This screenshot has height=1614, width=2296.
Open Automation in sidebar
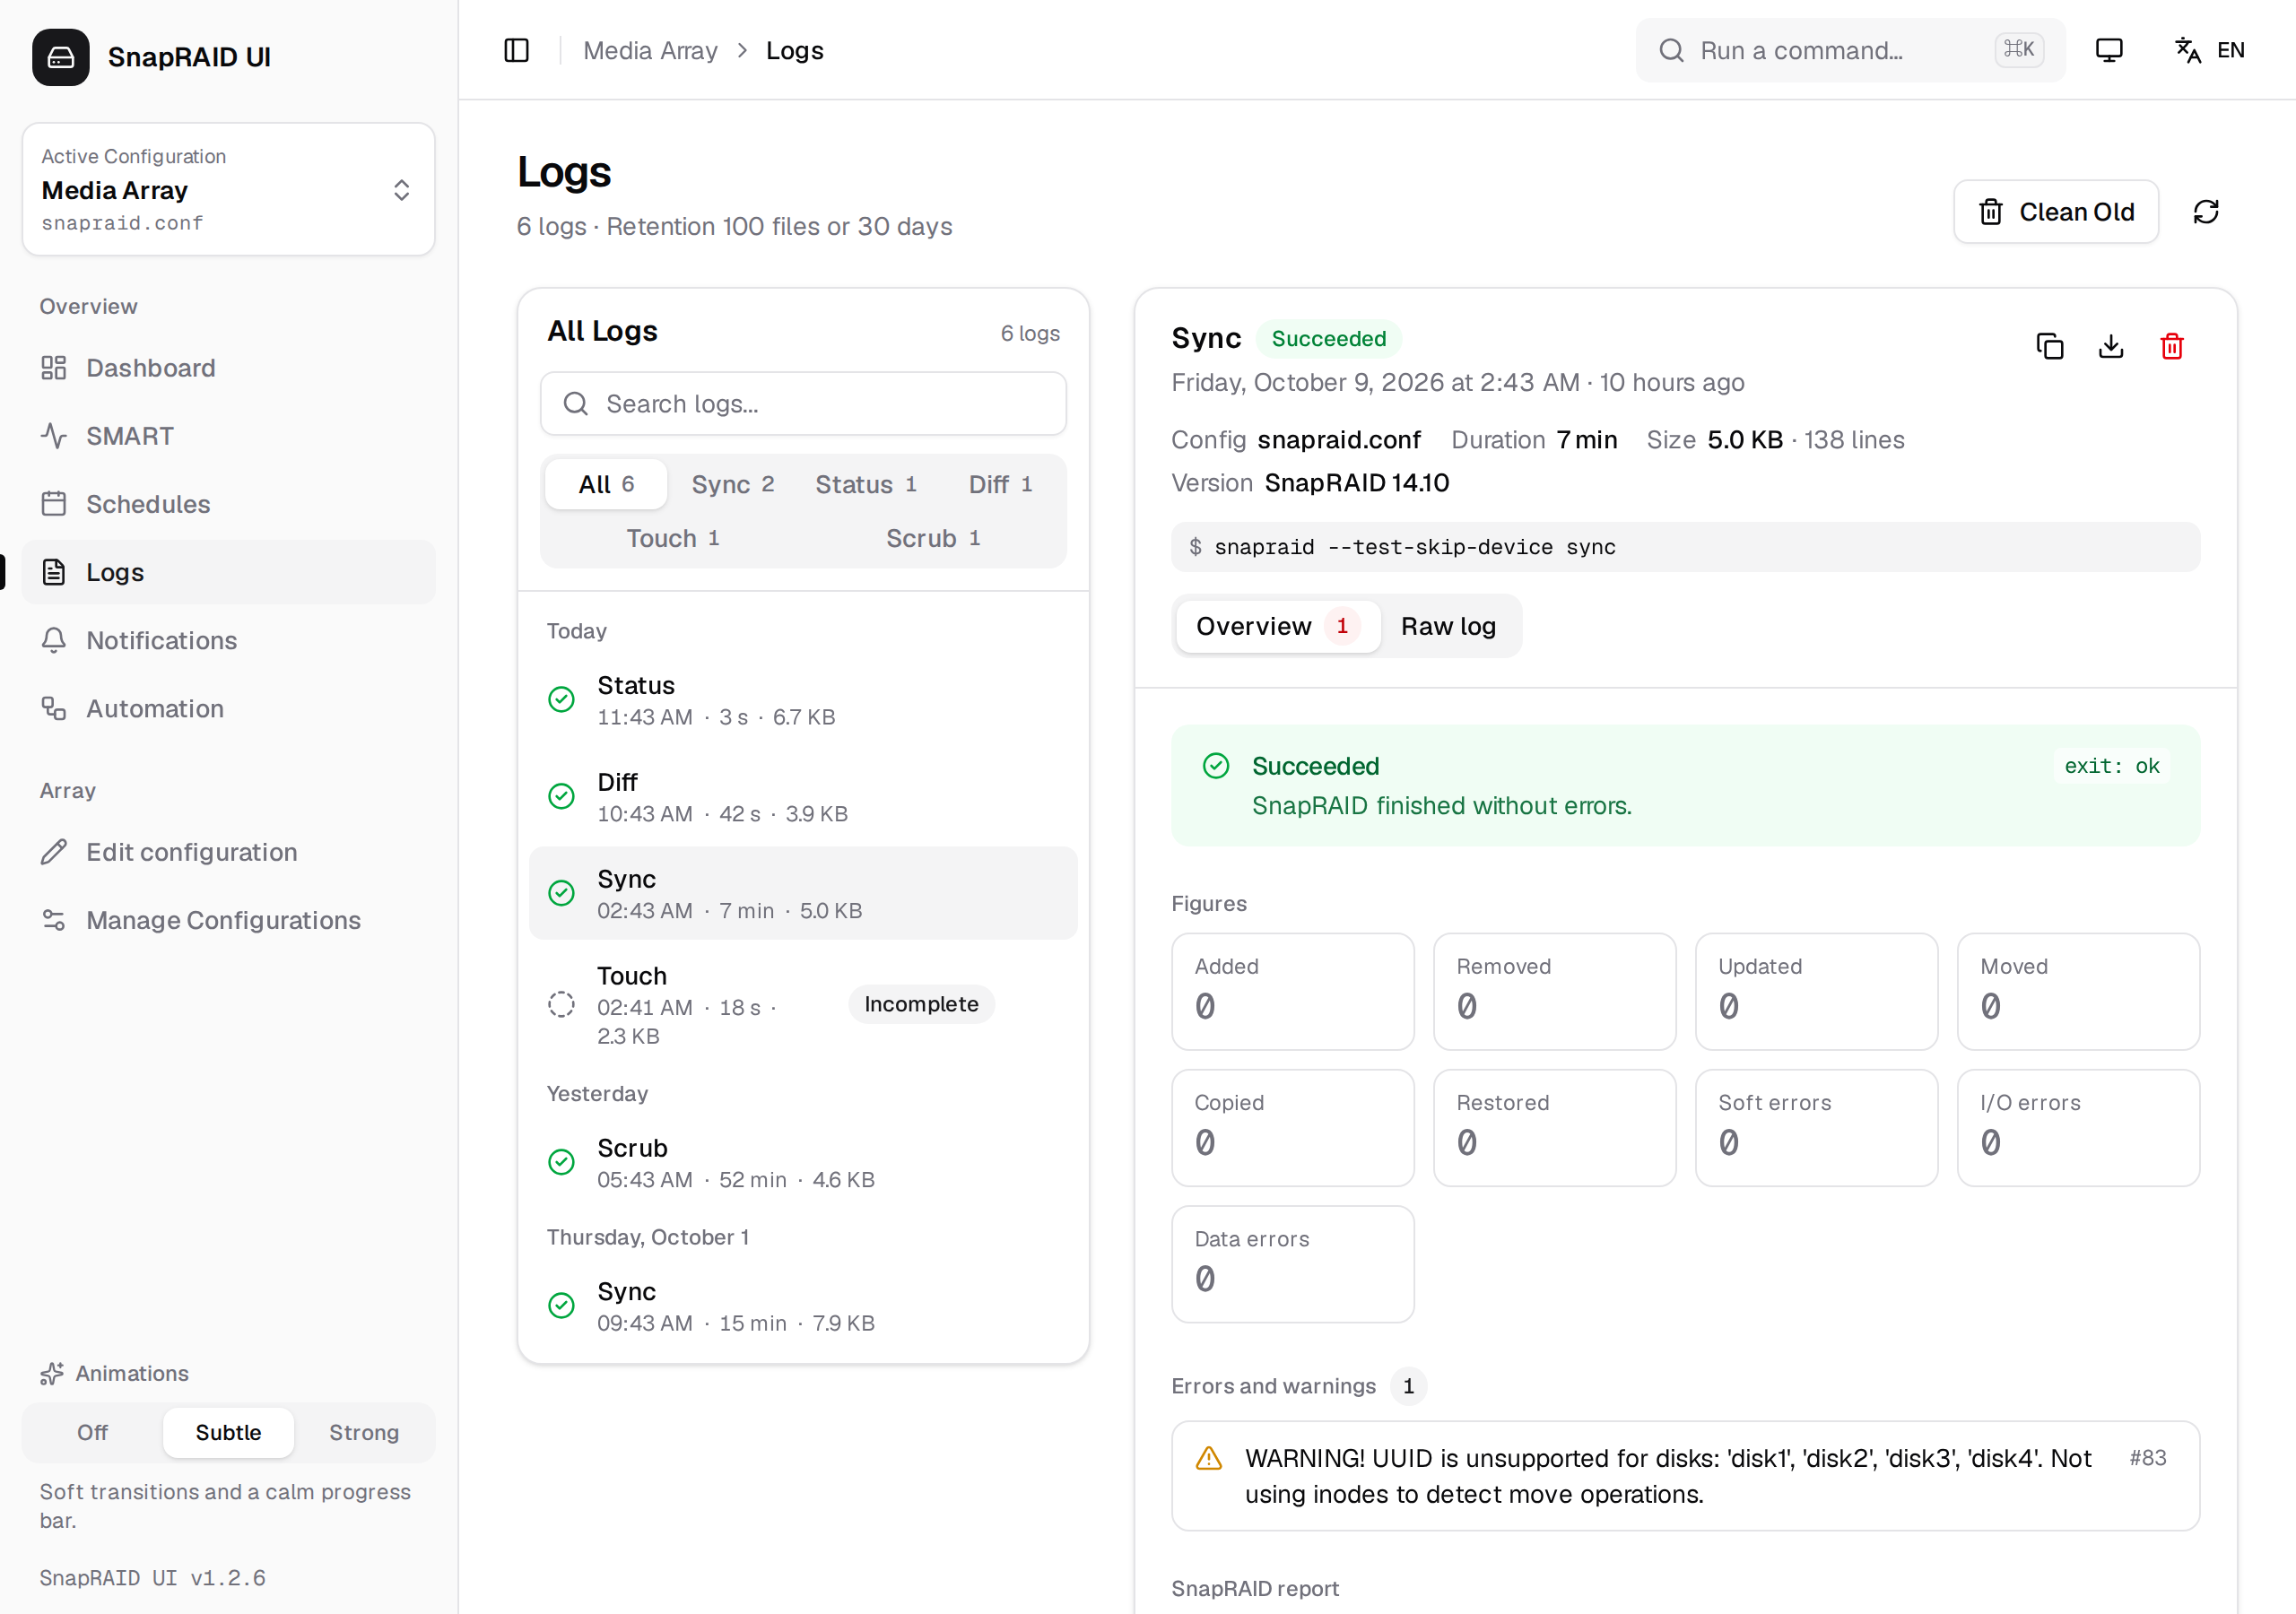(x=229, y=708)
